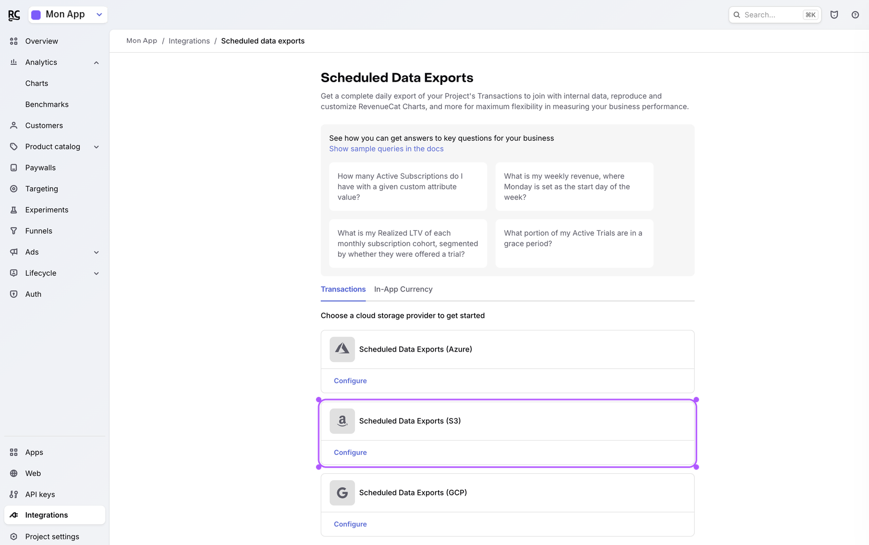The height and width of the screenshot is (545, 869).
Task: Switch to the In-App Currency tab
Action: [403, 289]
